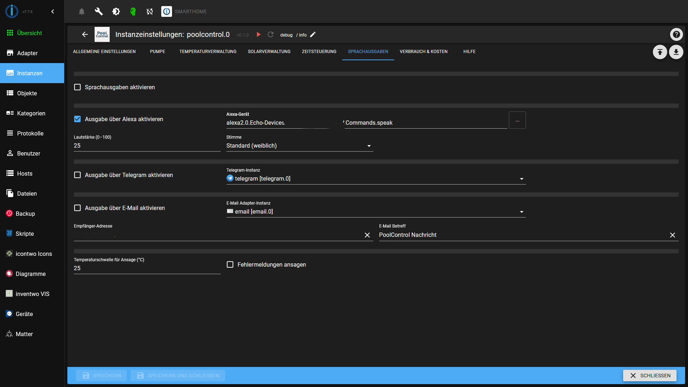This screenshot has height=387, width=688.
Task: Enable Fehlermeldungen ansagen checkbox
Action: 230,264
